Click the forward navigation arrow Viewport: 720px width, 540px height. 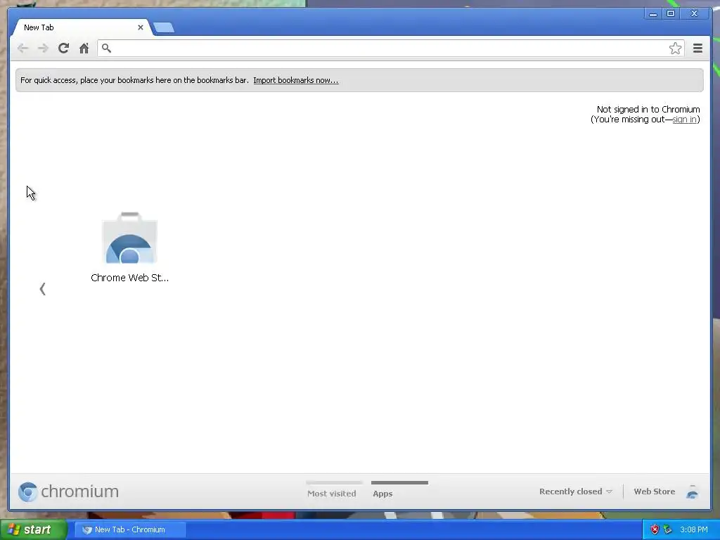[x=43, y=49]
